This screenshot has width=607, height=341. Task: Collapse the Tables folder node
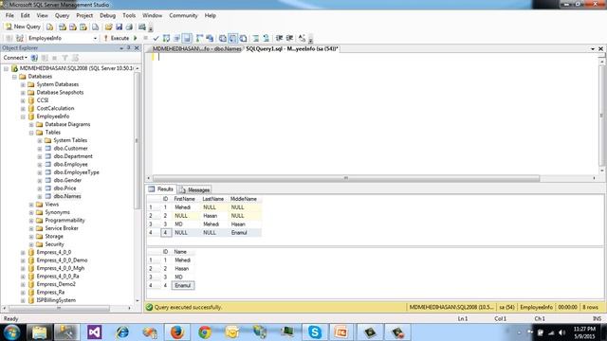point(31,133)
